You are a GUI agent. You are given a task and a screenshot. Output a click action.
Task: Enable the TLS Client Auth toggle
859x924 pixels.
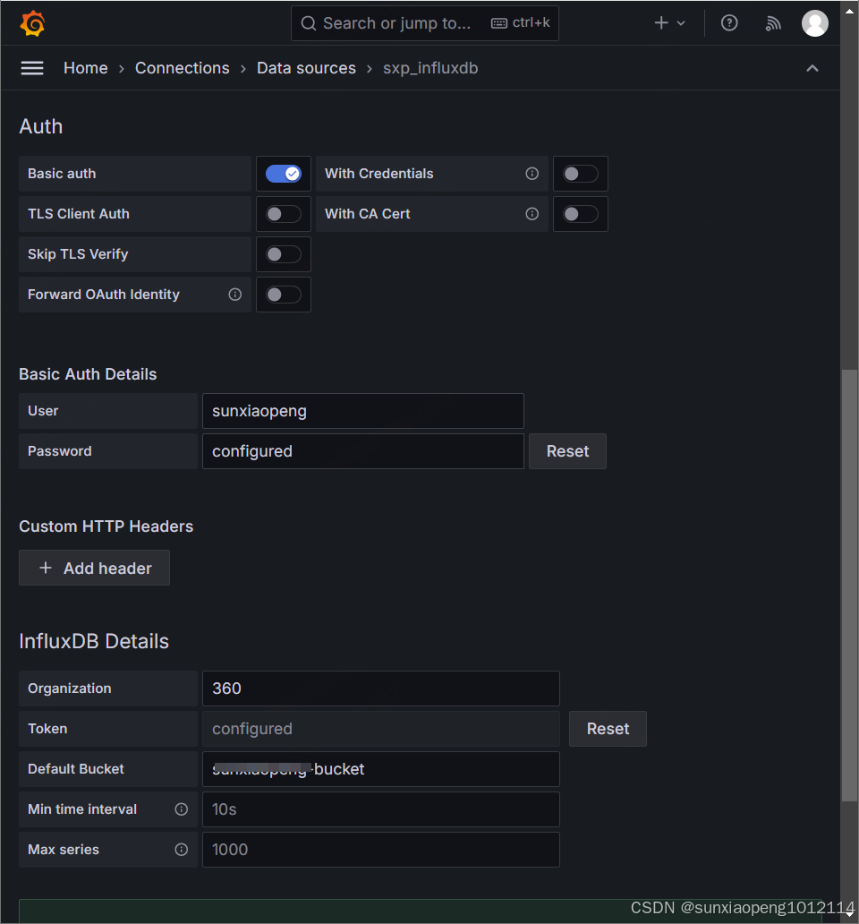click(283, 214)
